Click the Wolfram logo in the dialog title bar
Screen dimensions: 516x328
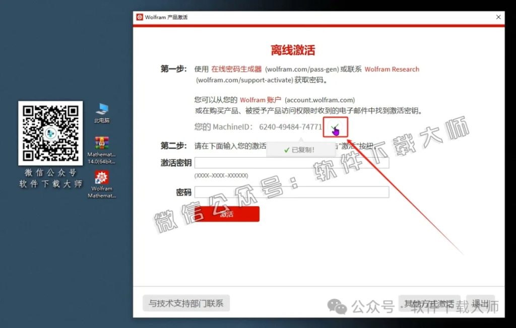pyautogui.click(x=140, y=17)
